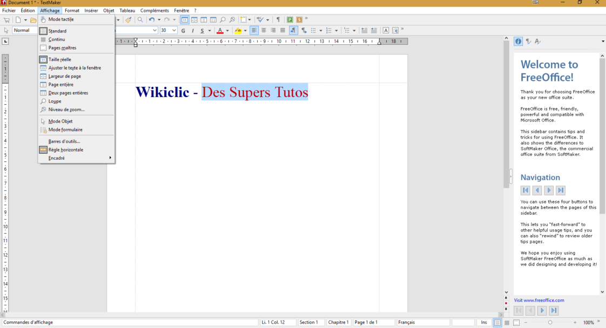Choose Taille réelle from menu
This screenshot has width=606, height=328.
point(76,59)
